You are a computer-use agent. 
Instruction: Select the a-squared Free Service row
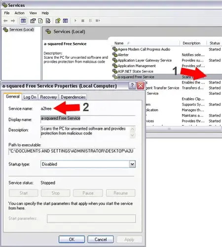[x=167, y=77]
